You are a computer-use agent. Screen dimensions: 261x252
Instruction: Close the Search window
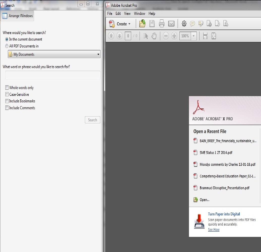(97, 4)
